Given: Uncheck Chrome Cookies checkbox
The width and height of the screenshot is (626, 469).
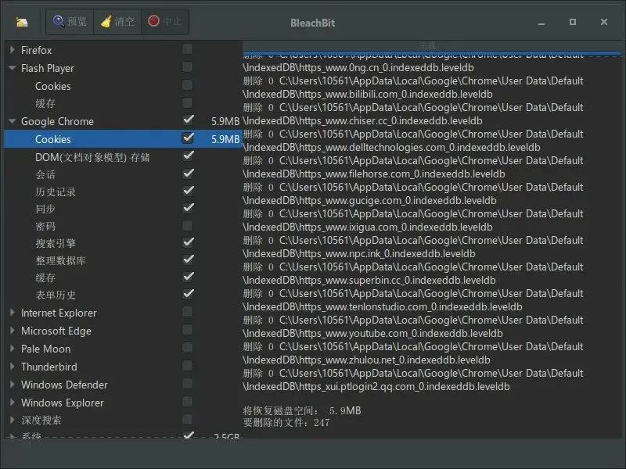Looking at the screenshot, I should pyautogui.click(x=188, y=138).
